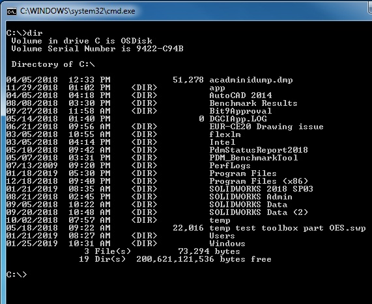Click the '3 File(s) 73,294 bytes' summary
372x304 pixels.
coord(162,251)
